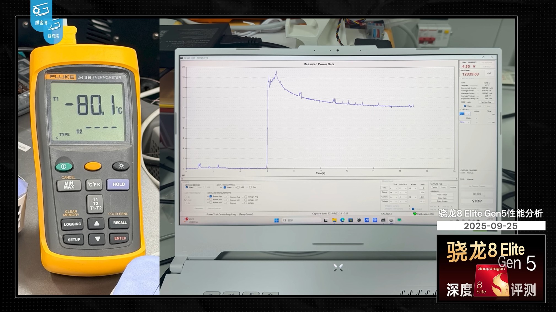Open the Time units/tick dropdown

tap(403, 188)
